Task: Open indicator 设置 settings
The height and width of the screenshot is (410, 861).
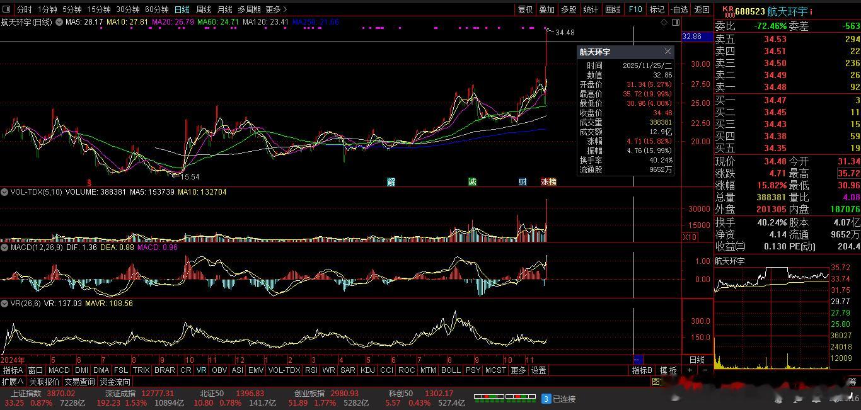Action: click(x=538, y=370)
